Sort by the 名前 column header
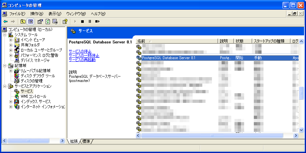 click(177, 41)
